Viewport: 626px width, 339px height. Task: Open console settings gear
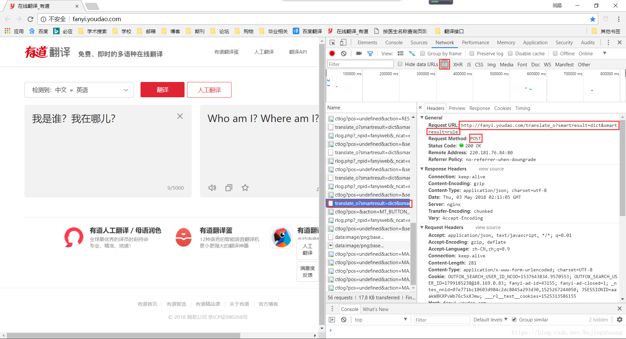[x=619, y=320]
